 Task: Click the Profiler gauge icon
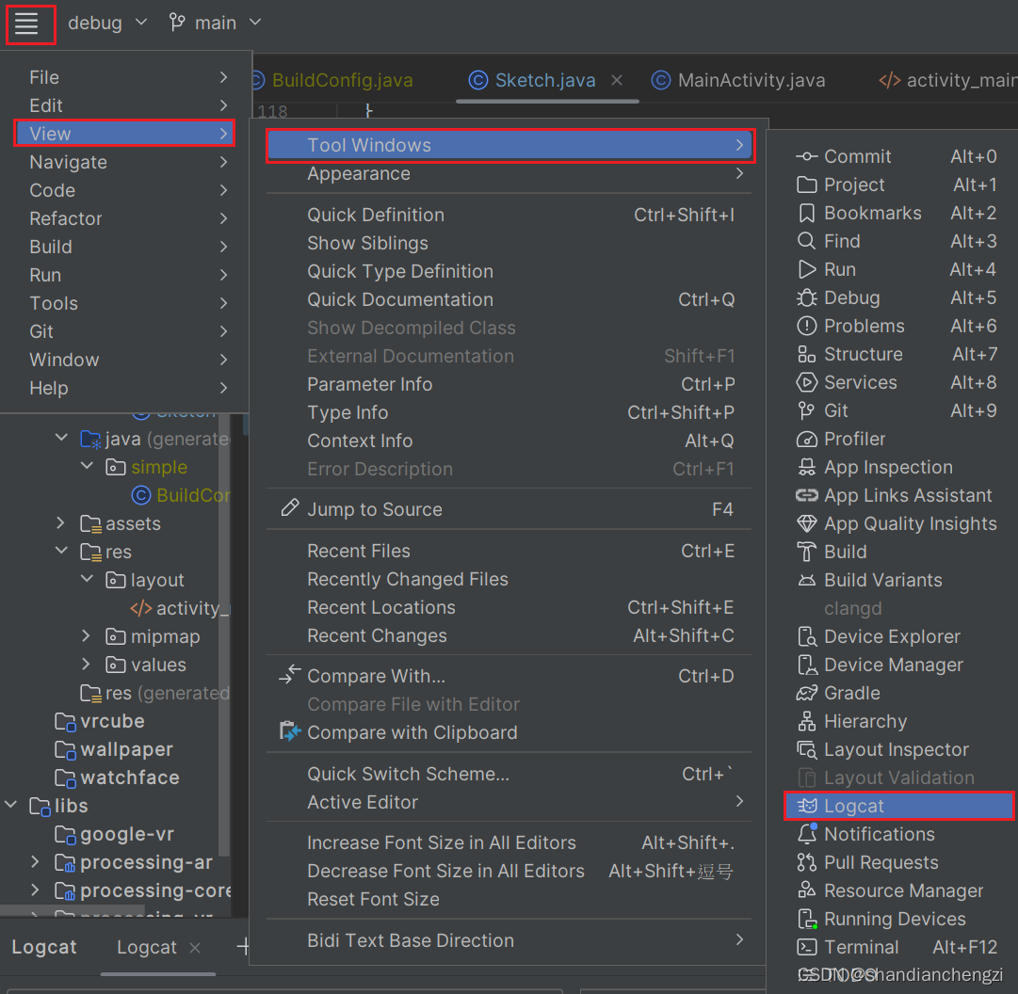[806, 440]
